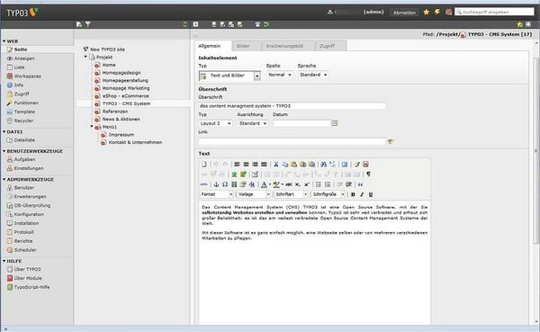Insert special character with the Omega icon
This screenshot has height=332, width=540.
pyautogui.click(x=225, y=184)
